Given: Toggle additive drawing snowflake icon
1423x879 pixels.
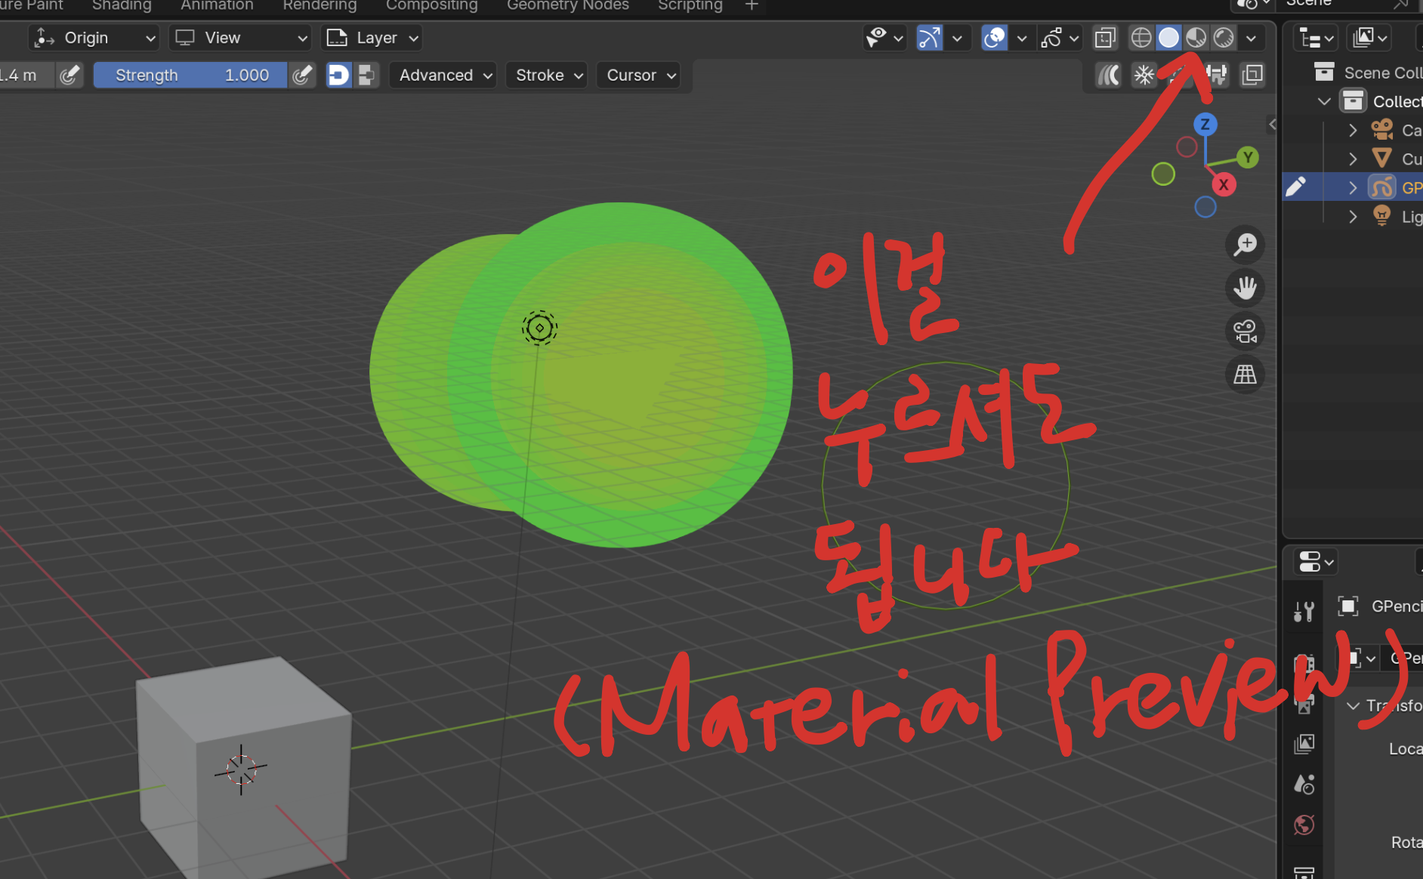Looking at the screenshot, I should pos(1144,75).
